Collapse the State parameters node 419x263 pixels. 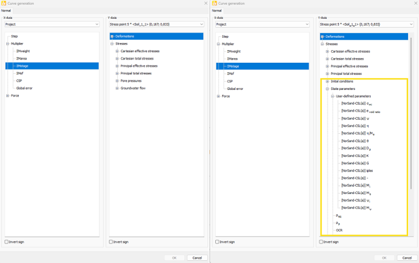[x=328, y=89]
